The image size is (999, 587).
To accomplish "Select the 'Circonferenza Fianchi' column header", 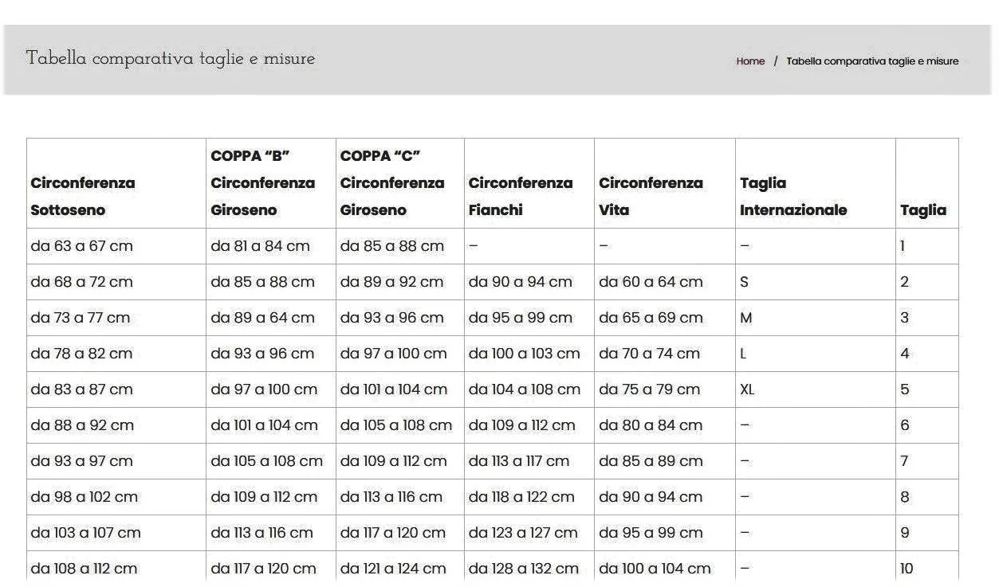I will 520,196.
